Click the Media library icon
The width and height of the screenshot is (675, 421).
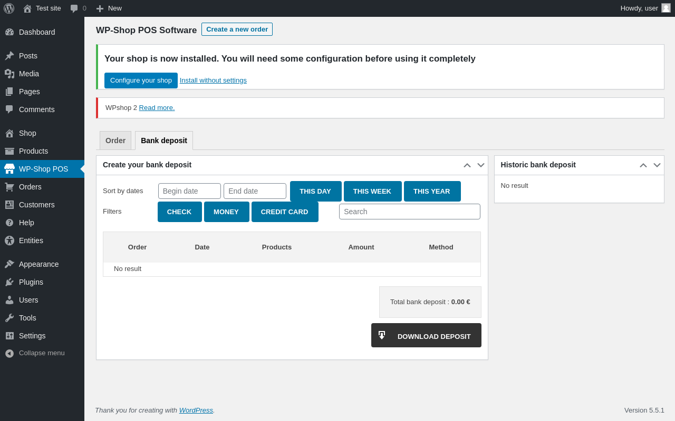(x=9, y=74)
